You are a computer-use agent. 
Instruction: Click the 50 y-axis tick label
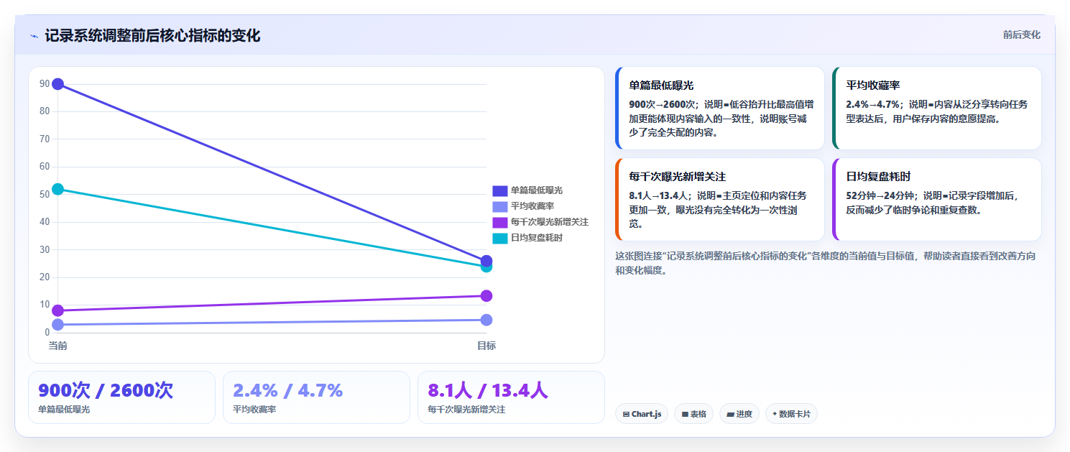pyautogui.click(x=45, y=195)
